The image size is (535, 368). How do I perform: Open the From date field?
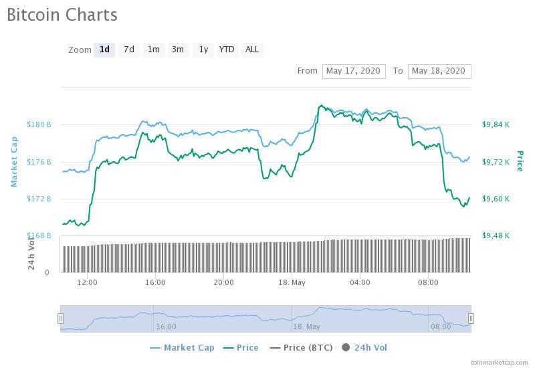click(x=354, y=71)
